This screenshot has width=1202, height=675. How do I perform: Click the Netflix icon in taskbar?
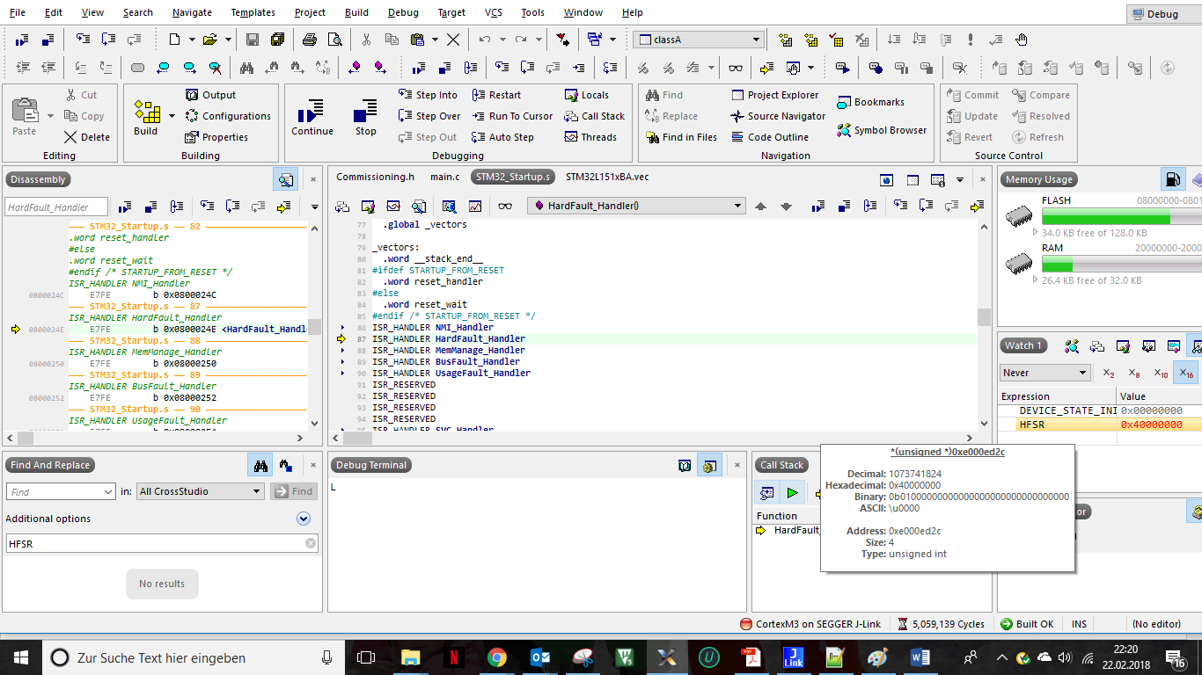click(x=454, y=657)
